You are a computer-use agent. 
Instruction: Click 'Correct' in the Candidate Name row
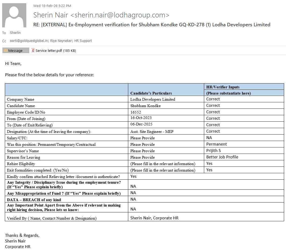[x=213, y=105]
